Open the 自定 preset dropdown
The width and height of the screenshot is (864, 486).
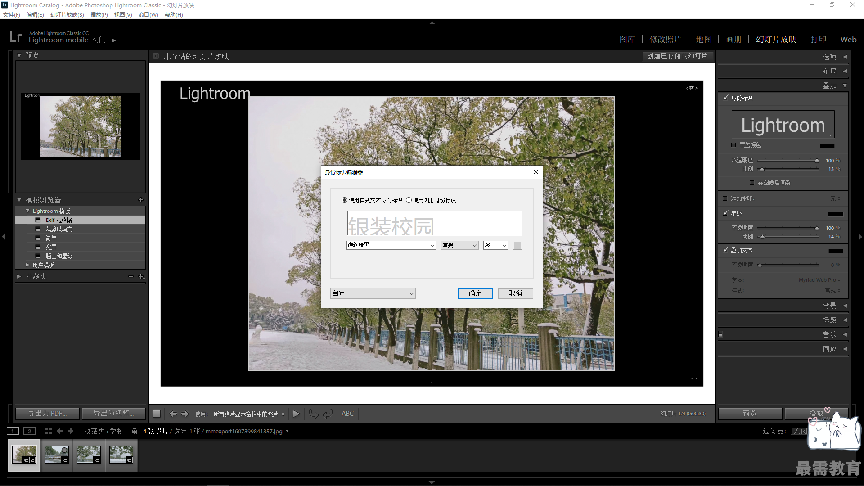[373, 293]
